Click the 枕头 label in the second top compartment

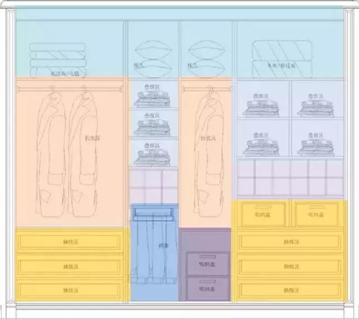(139, 65)
